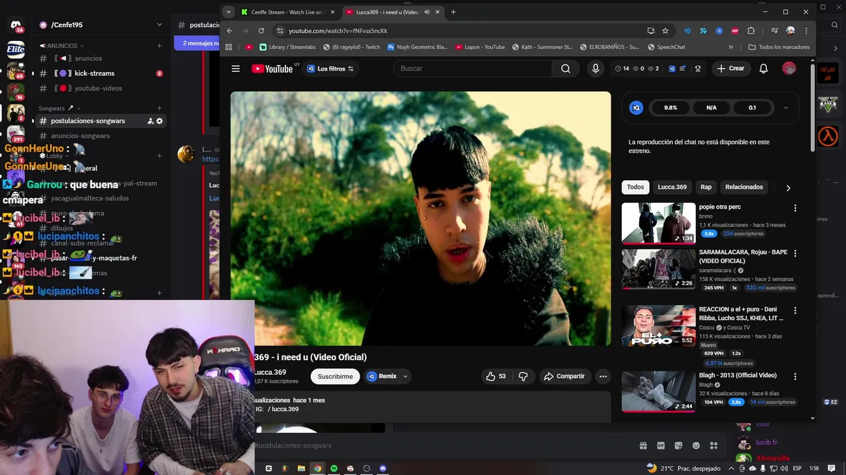
Task: Toggle the vidIQ blue badge in header
Action: point(672,69)
